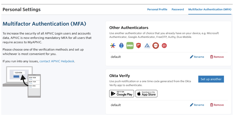The width and height of the screenshot is (234, 117).
Task: Click pencil icon in Okta Verify row
Action: coord(191,105)
